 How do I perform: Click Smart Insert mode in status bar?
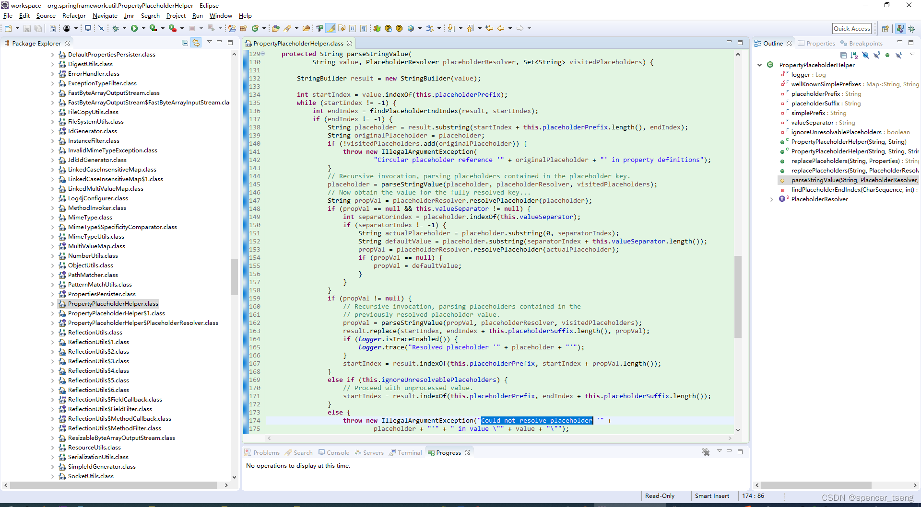[x=712, y=495]
